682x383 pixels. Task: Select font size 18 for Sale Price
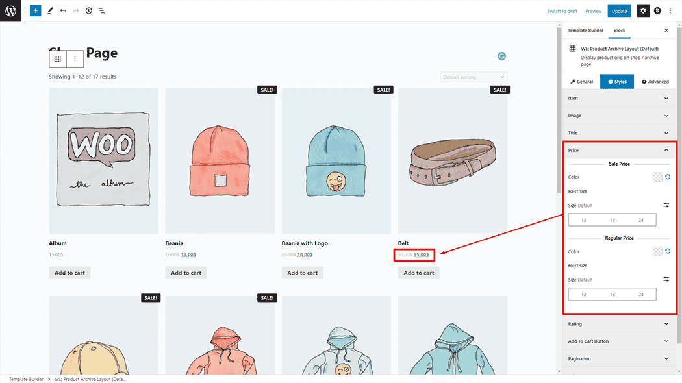[x=612, y=221]
